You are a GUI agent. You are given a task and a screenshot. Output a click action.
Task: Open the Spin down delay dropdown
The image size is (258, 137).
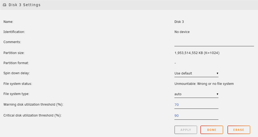click(x=196, y=73)
